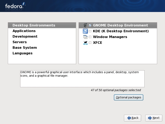Viewport: 165px width, 124px height.
Task: Click the Fedora logo in header
Action: coord(15,6)
